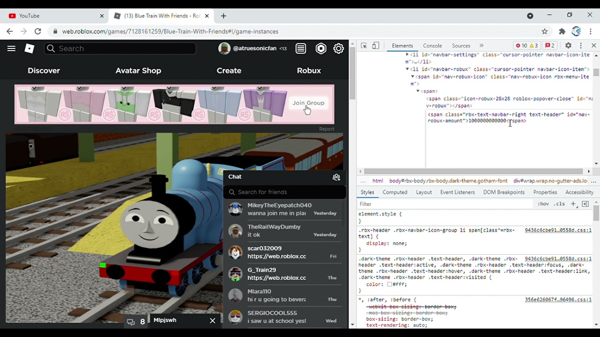Go to the Create page
This screenshot has height=337, width=600.
click(229, 71)
